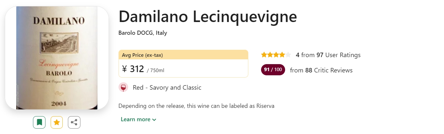Mark wine as favorite with yellow star icon

tap(57, 122)
